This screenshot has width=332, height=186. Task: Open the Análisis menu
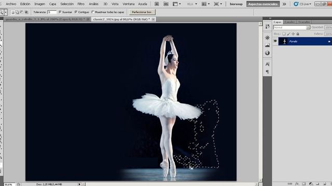coord(93,4)
